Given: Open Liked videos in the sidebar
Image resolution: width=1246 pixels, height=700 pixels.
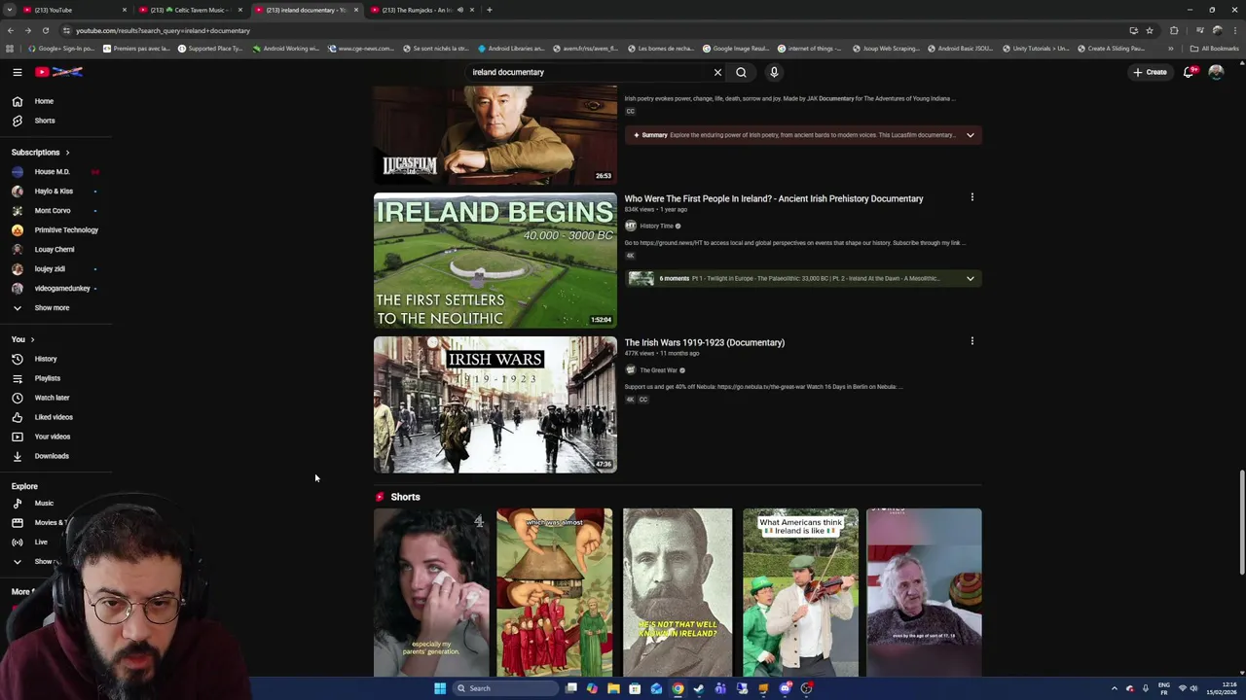Looking at the screenshot, I should 55,417.
